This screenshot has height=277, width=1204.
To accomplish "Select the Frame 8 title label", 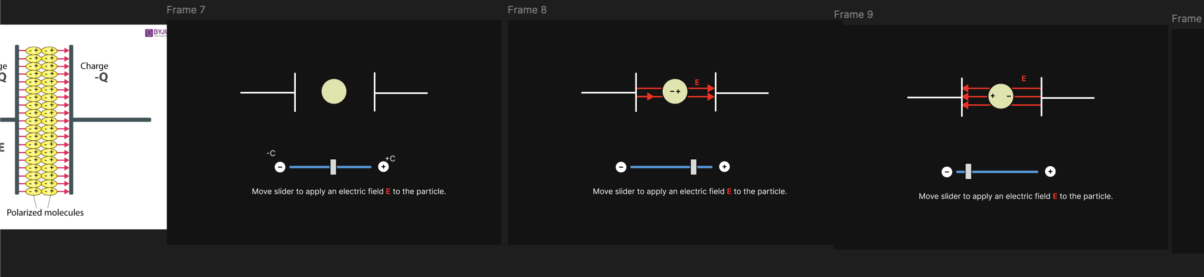I will 527,10.
